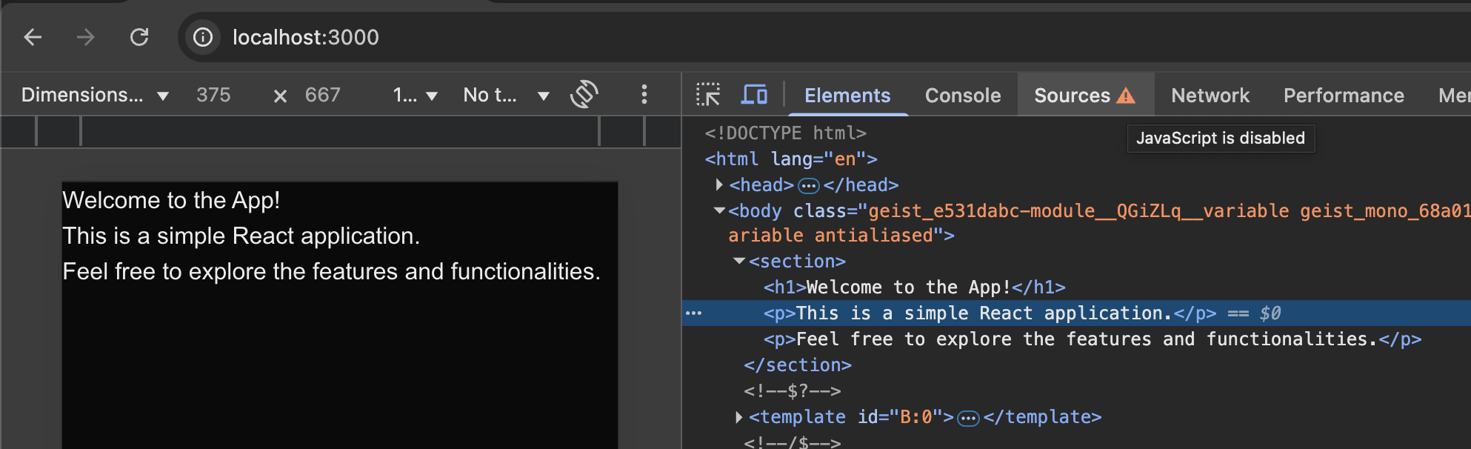
Task: Click the 'JavaScript is disabled' tooltip
Action: tap(1221, 138)
